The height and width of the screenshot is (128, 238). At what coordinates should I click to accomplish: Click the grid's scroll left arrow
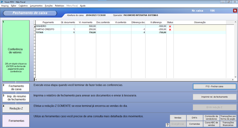click(36, 80)
